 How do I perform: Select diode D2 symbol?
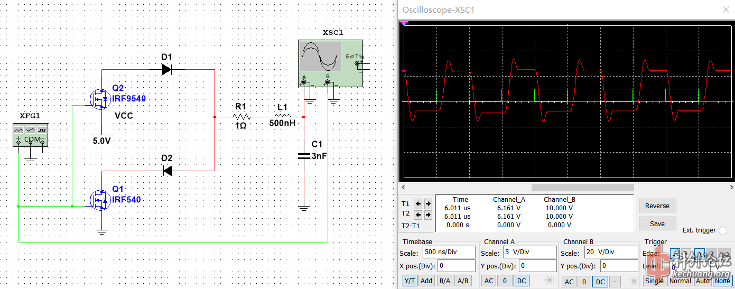tap(168, 171)
